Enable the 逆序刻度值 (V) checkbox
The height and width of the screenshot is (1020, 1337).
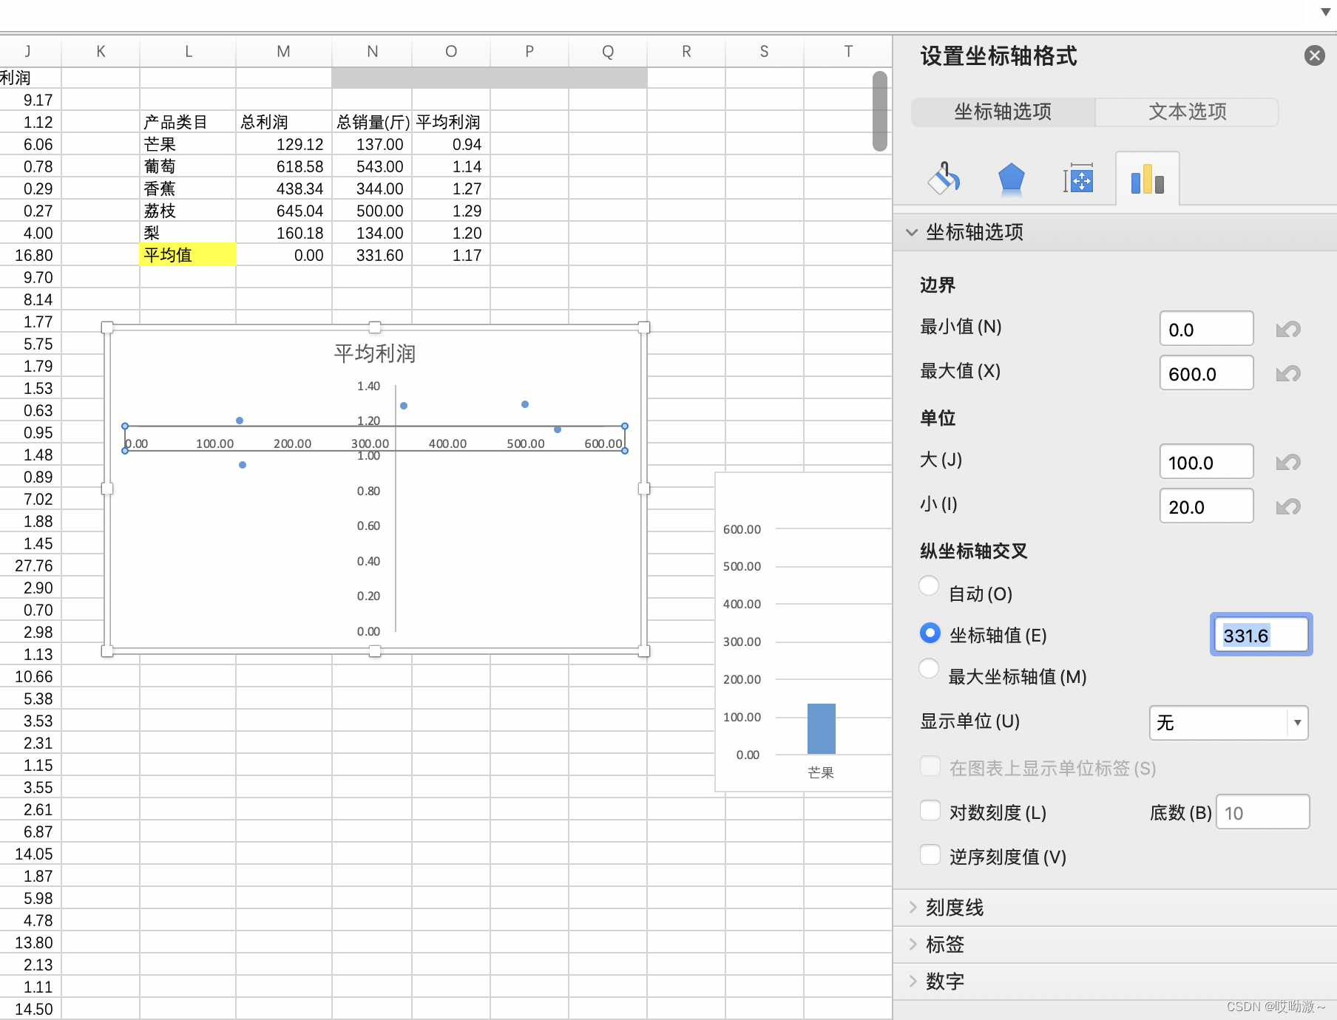click(x=930, y=854)
